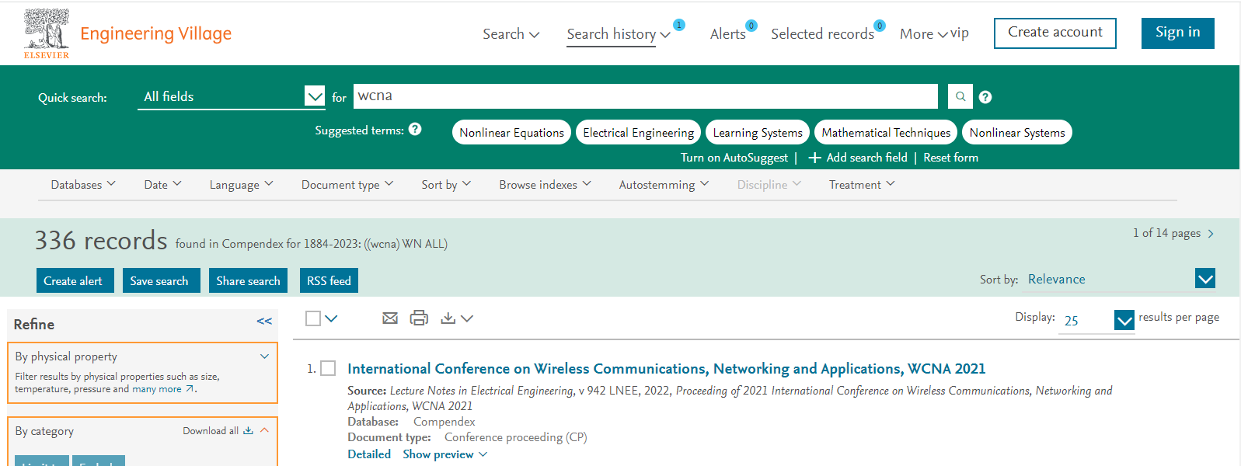Open Browse indexes dropdown
The height and width of the screenshot is (466, 1241).
pos(545,185)
